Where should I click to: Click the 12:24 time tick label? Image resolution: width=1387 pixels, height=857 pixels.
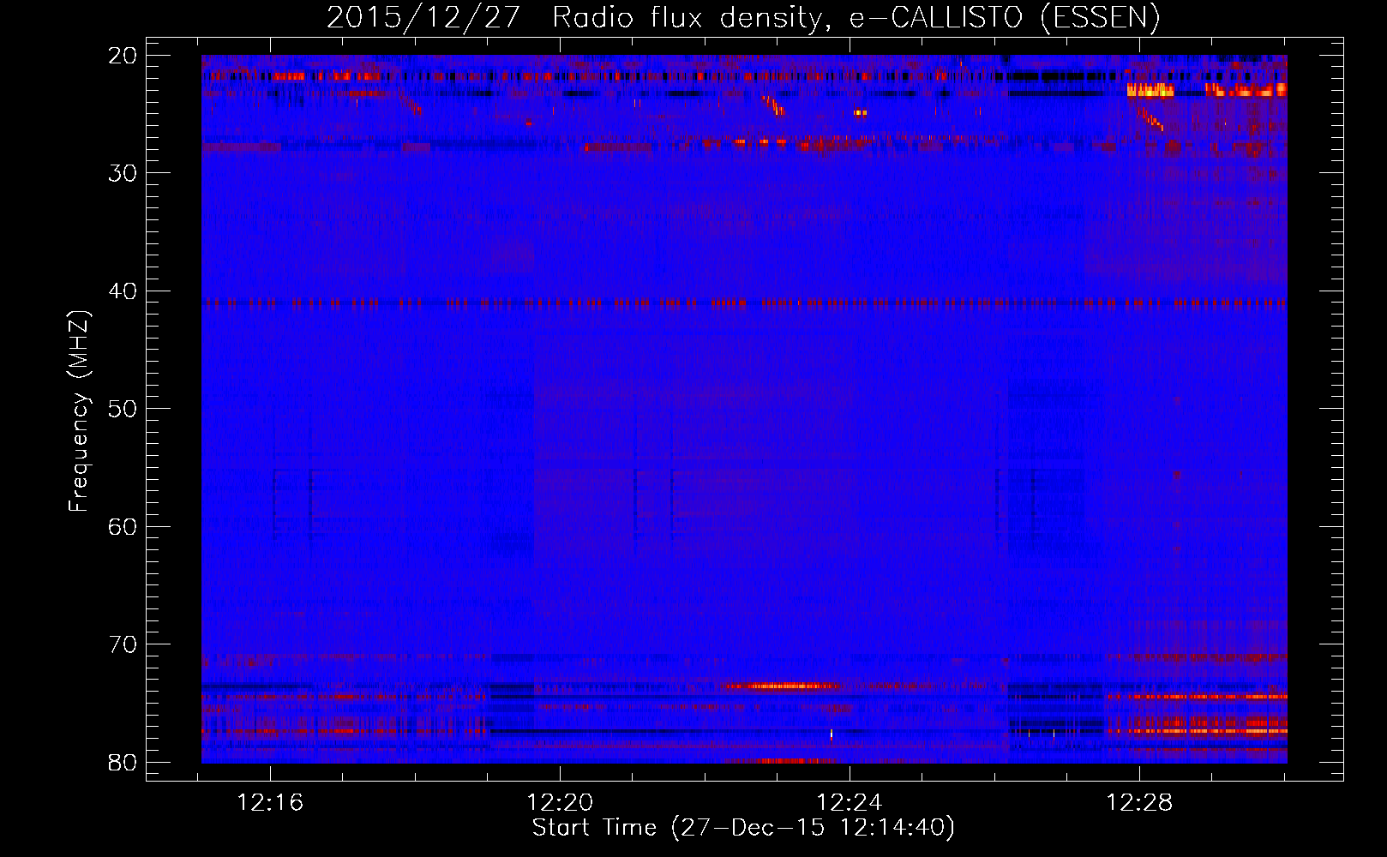(850, 803)
